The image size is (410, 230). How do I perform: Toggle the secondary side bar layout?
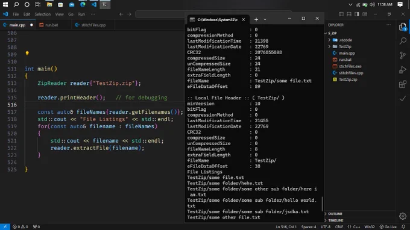(357, 14)
